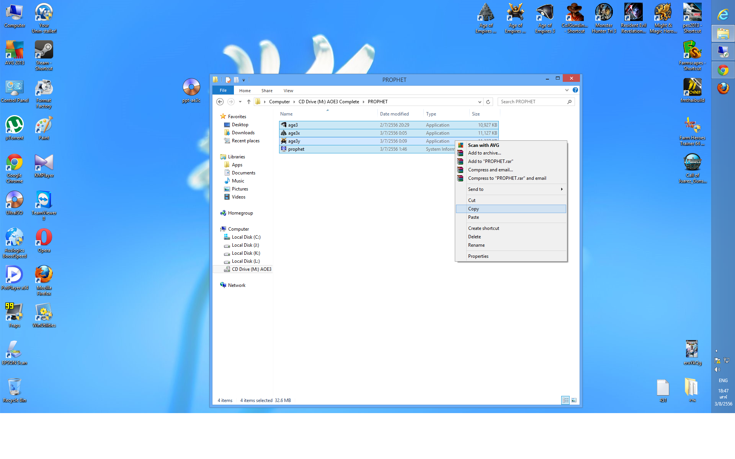Switch to large icons view button
This screenshot has height=459, width=735.
point(574,400)
